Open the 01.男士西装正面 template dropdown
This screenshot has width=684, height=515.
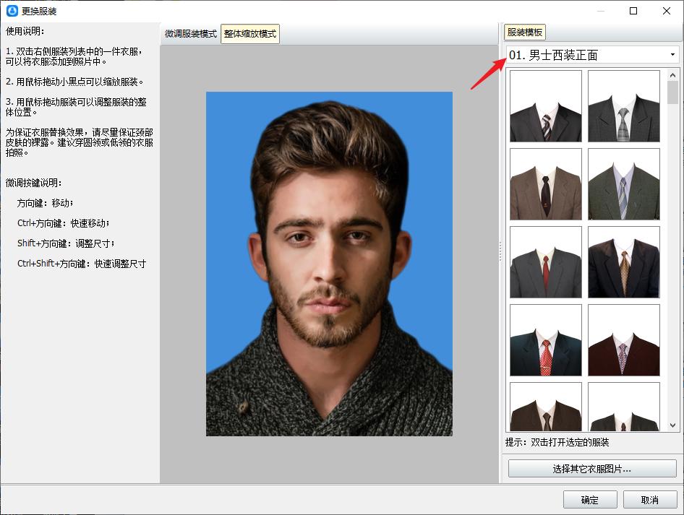coord(591,53)
